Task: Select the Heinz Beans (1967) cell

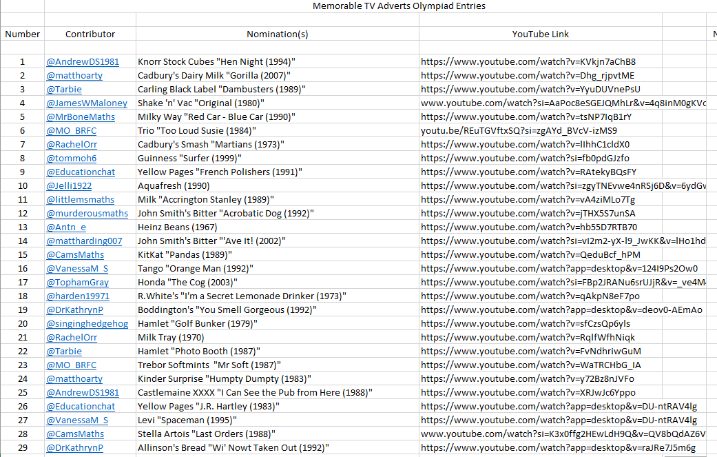Action: 278,227
